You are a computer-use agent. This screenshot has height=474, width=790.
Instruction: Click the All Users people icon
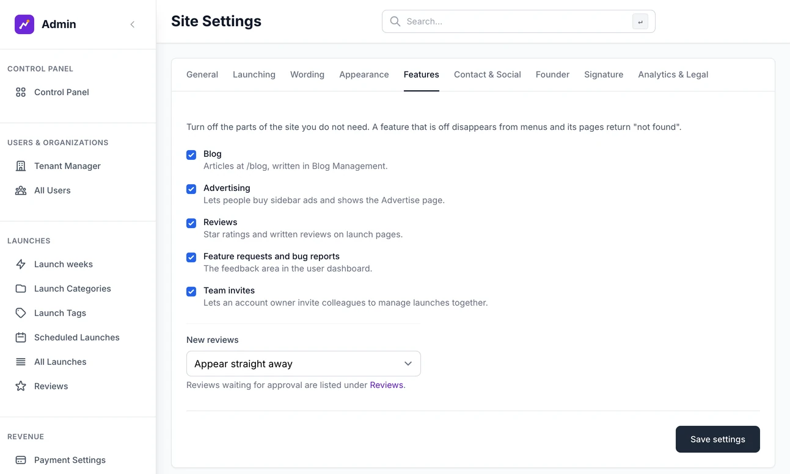click(21, 190)
